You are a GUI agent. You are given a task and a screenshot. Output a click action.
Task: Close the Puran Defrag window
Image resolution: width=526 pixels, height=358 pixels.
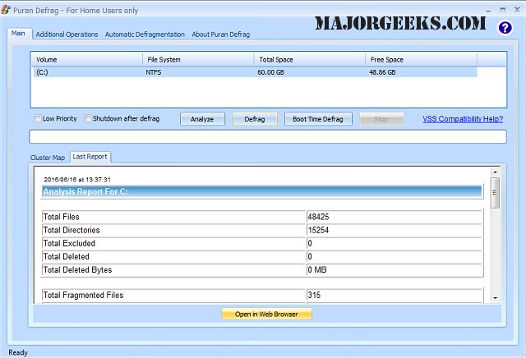coord(517,10)
